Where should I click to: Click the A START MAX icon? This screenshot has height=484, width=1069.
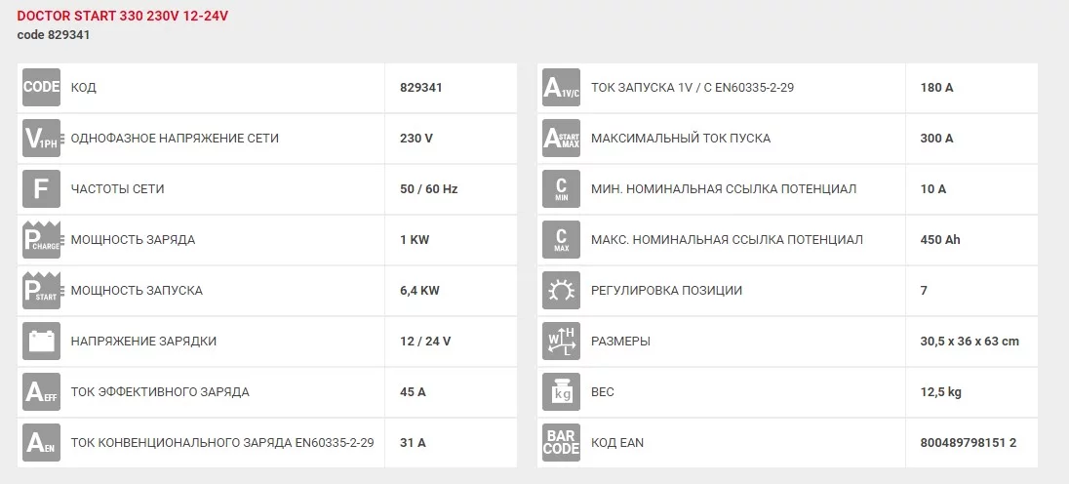pos(561,139)
